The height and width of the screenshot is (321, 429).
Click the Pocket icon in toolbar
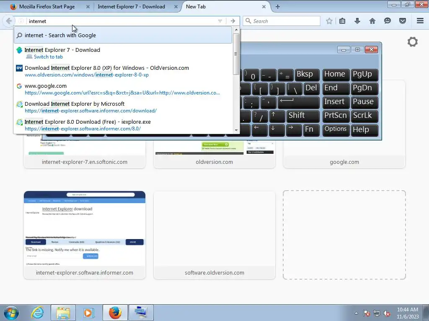coord(403,21)
